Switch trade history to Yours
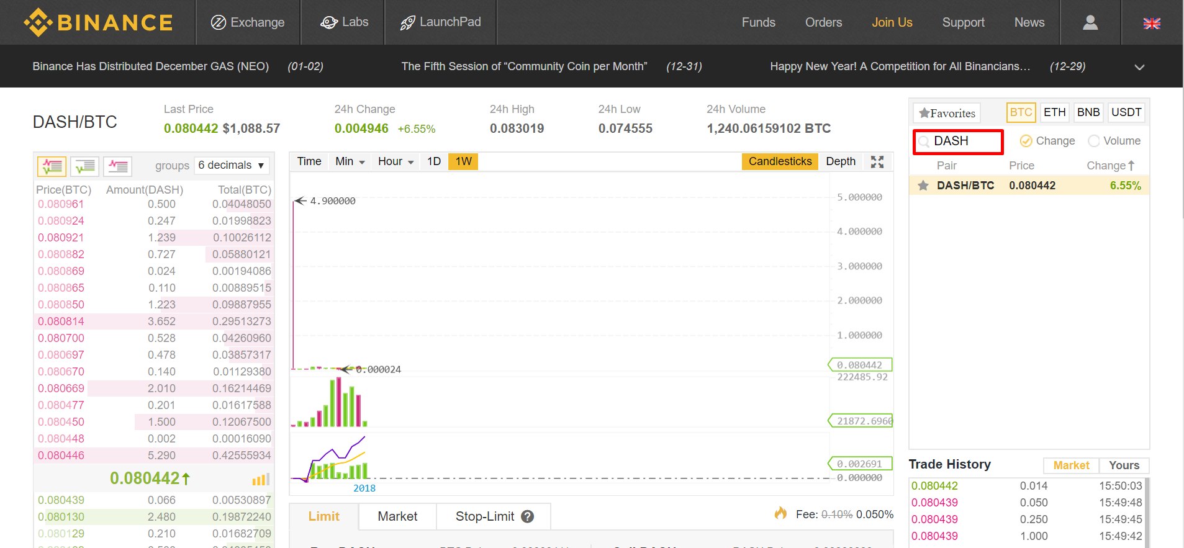This screenshot has width=1184, height=548. click(1124, 465)
